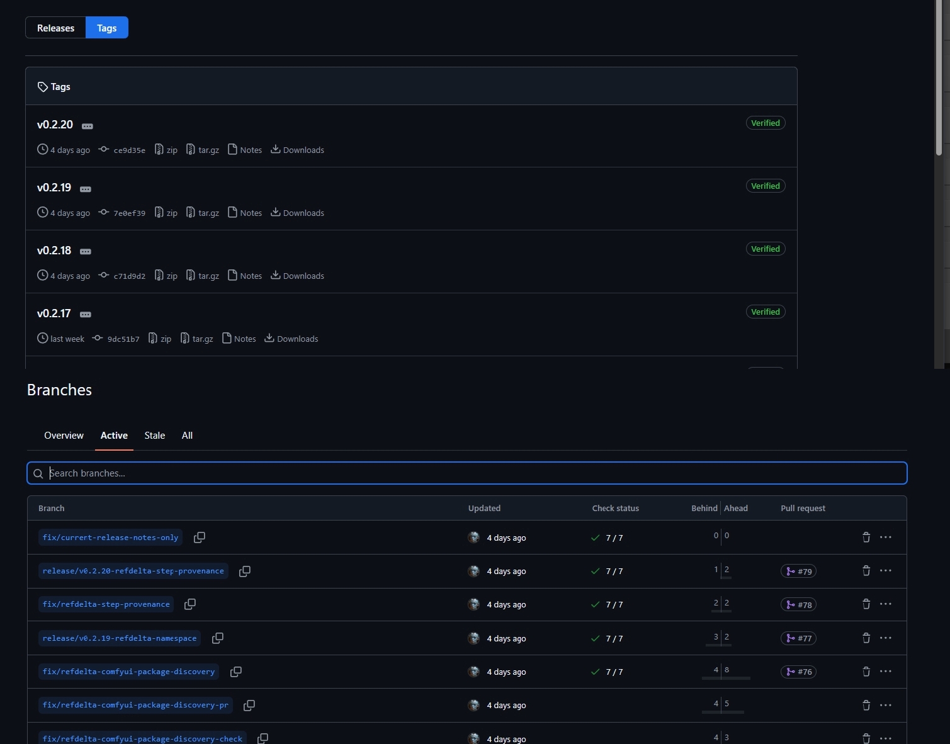Open more actions for release/v0.2.19-refdelta-namespace

[886, 638]
